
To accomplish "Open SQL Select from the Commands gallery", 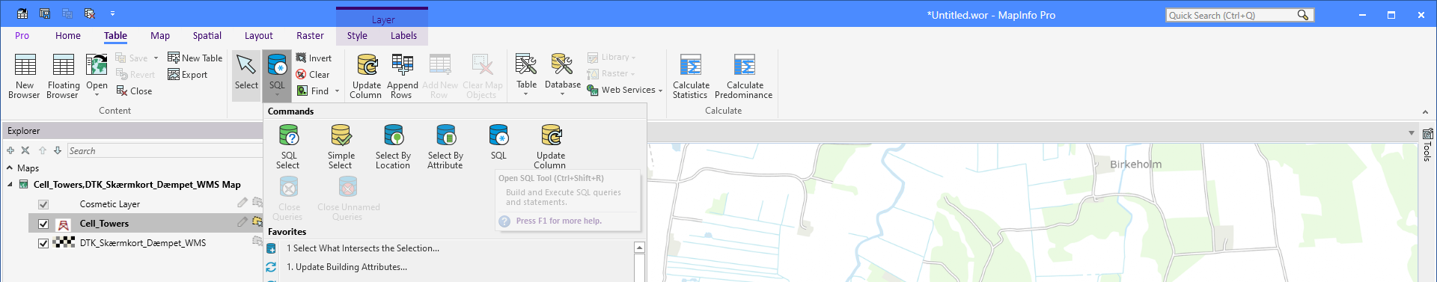I will pyautogui.click(x=288, y=147).
